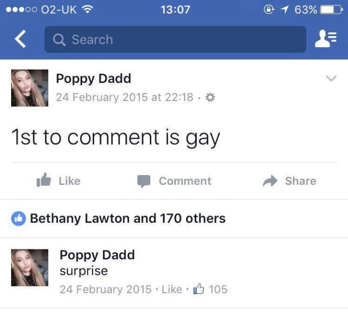Expand the post options chevron
The image size is (348, 314).
click(331, 79)
